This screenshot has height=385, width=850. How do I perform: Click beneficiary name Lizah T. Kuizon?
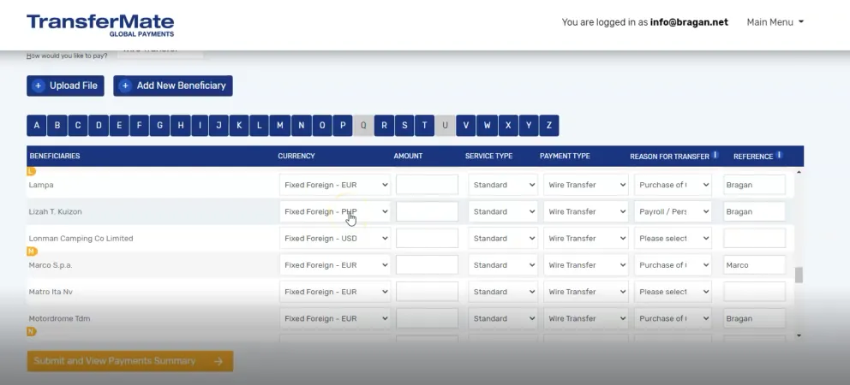56,211
